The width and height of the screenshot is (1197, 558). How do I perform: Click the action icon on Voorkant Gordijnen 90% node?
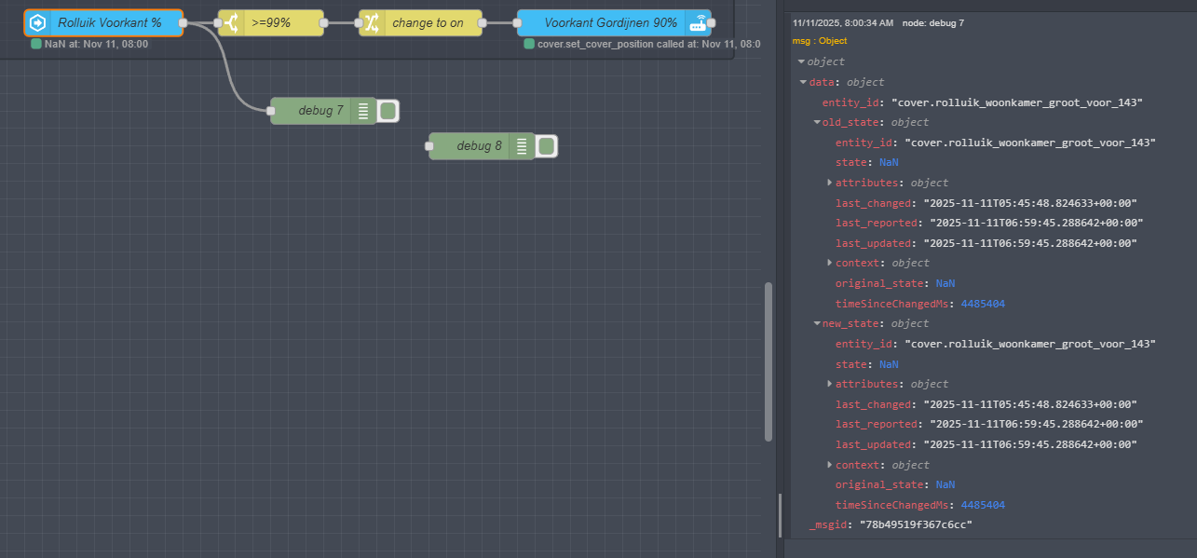point(698,23)
